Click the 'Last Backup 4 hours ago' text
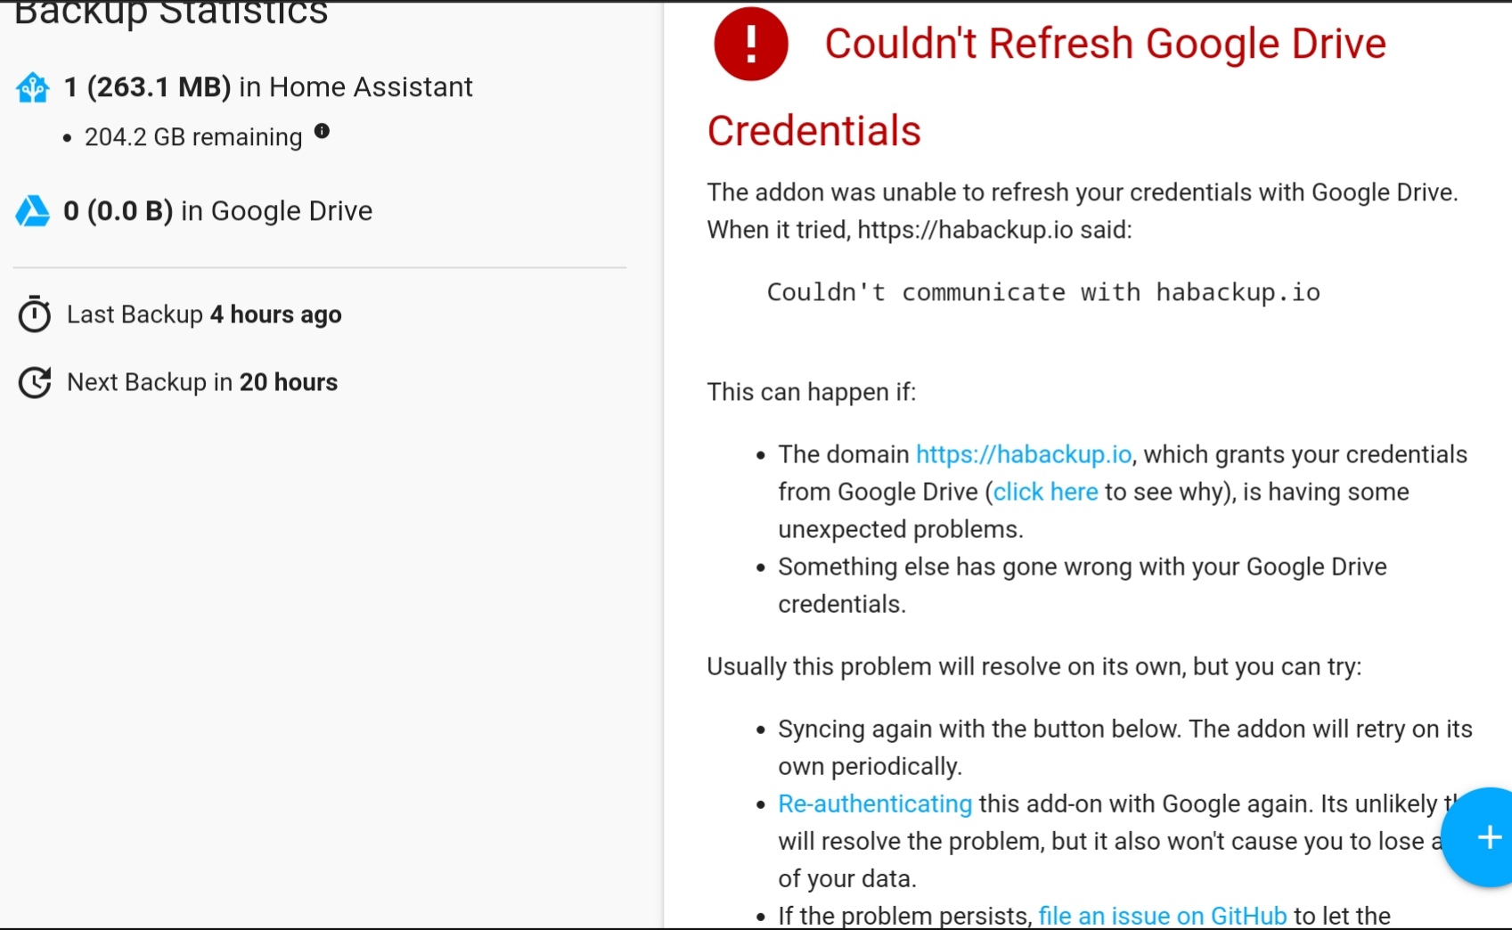This screenshot has width=1512, height=930. tap(204, 314)
